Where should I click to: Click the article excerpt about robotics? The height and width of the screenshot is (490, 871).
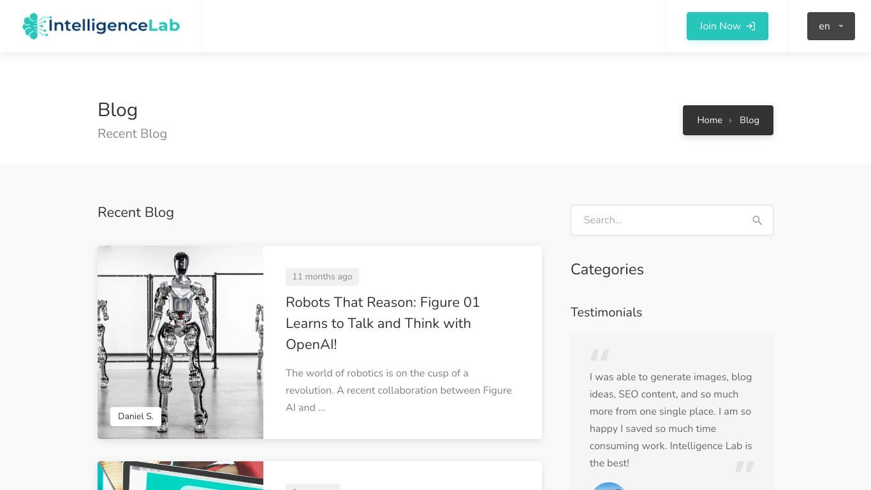(399, 390)
